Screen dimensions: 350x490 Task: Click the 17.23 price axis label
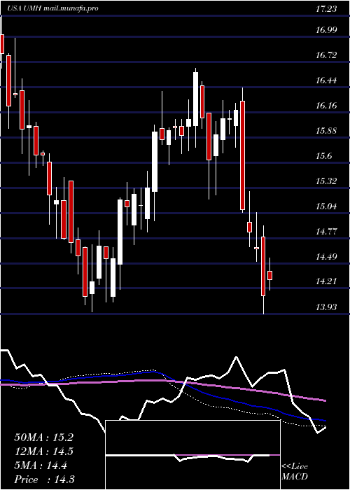tap(326, 8)
